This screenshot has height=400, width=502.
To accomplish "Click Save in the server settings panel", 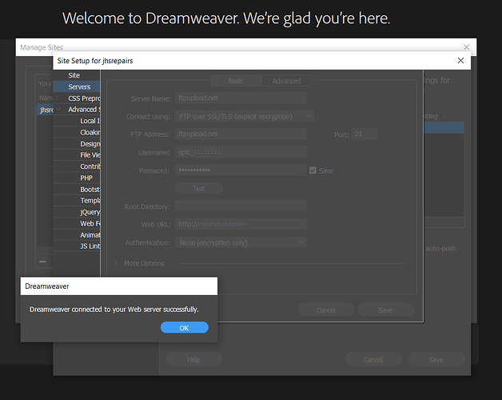I will [385, 310].
